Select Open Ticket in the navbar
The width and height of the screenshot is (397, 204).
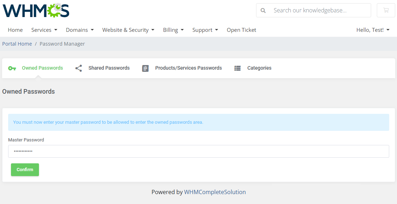(x=241, y=30)
